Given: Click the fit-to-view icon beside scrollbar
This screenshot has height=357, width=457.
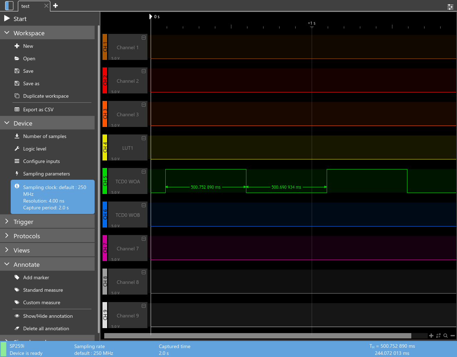Looking at the screenshot, I should pyautogui.click(x=438, y=336).
